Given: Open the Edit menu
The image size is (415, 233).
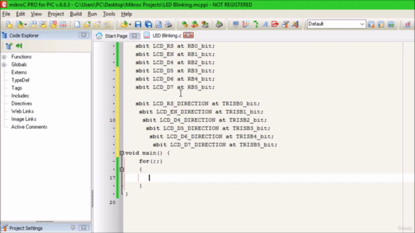Looking at the screenshot, I should 20,14.
